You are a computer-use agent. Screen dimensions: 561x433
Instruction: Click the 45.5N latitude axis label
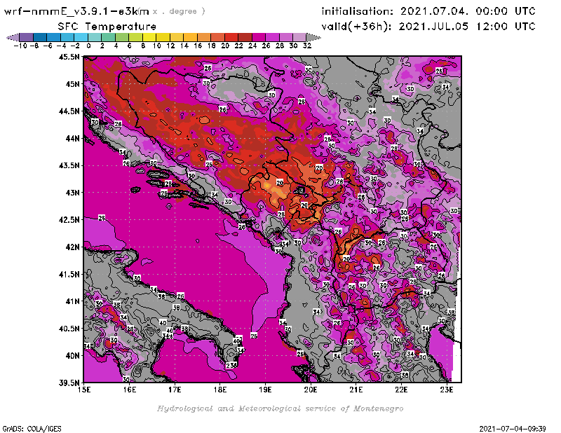[x=69, y=57]
